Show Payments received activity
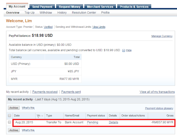 (x=45, y=92)
